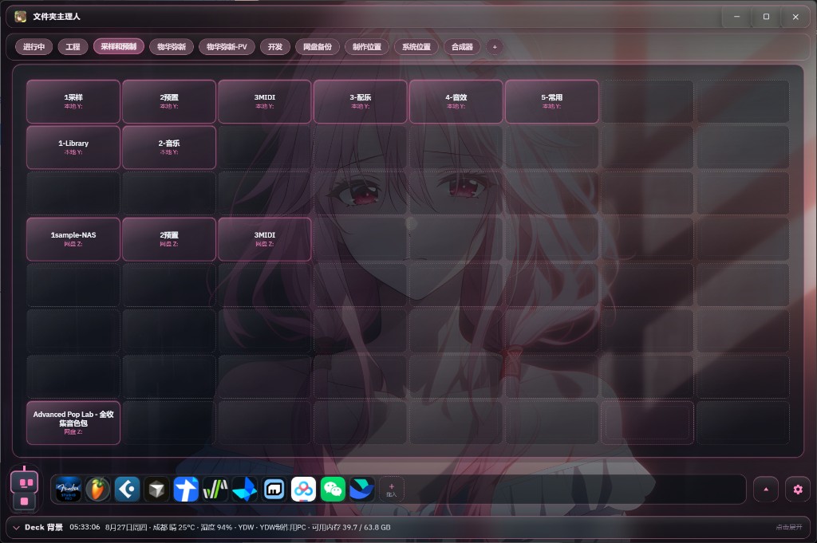This screenshot has width=817, height=543.
Task: Open the 2预置 network Z: folder tile
Action: click(169, 239)
